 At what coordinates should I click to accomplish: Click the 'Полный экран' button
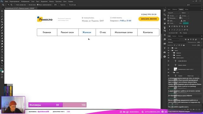coord(73,5)
